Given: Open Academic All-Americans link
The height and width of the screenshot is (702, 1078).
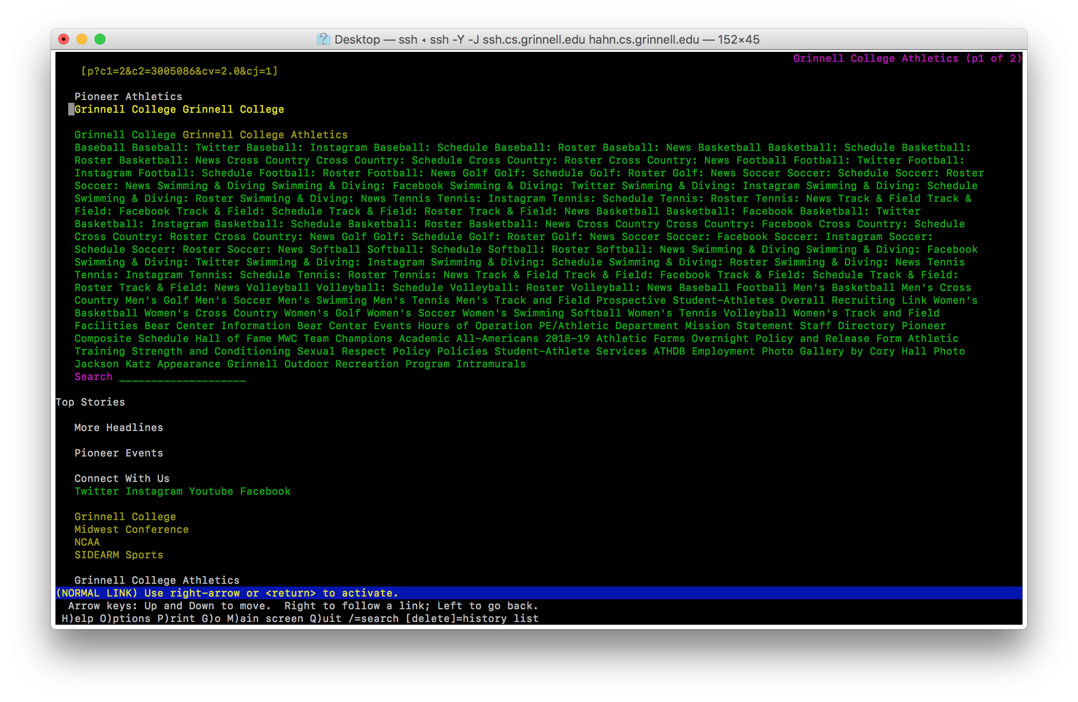Looking at the screenshot, I should click(x=469, y=339).
